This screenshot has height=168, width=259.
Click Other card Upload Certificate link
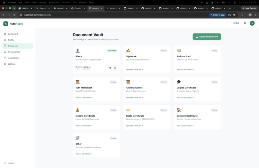[84, 154]
